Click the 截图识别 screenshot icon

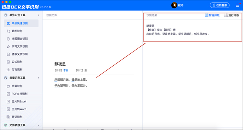point(9,31)
